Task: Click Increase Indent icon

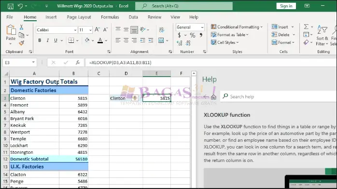Action: pos(151,40)
